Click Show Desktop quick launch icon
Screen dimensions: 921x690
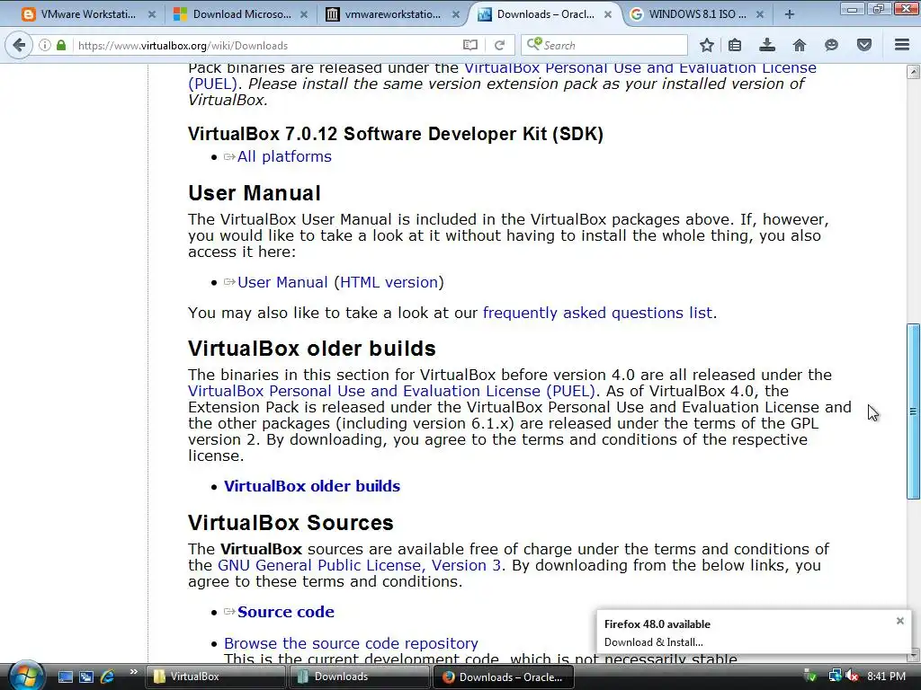point(65,677)
